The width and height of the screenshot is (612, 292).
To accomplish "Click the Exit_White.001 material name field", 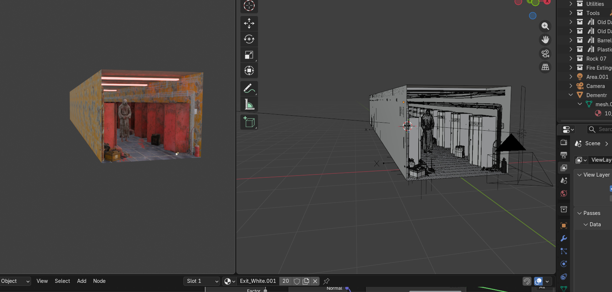I will coord(258,281).
